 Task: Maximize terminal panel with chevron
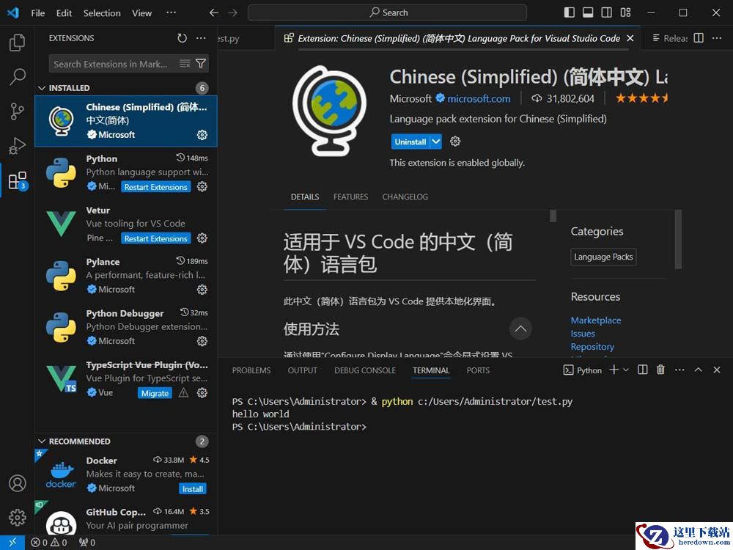pyautogui.click(x=698, y=370)
